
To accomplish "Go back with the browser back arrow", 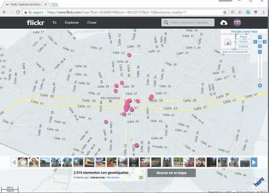I will click(5, 12).
